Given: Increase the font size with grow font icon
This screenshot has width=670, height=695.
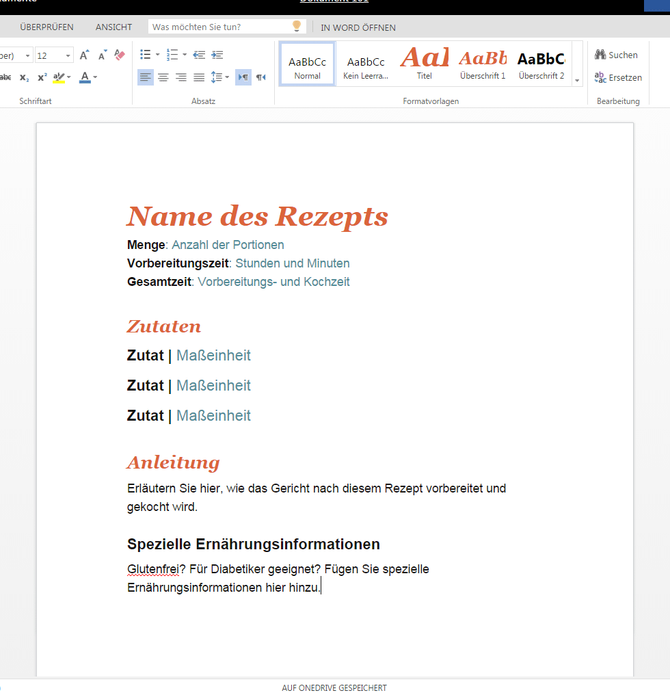Looking at the screenshot, I should [x=84, y=55].
